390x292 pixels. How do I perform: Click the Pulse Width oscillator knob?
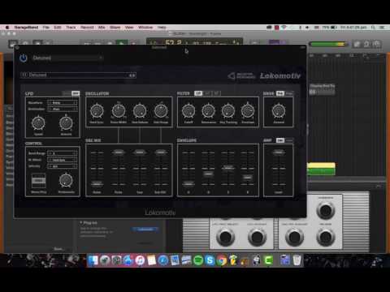coord(119,110)
